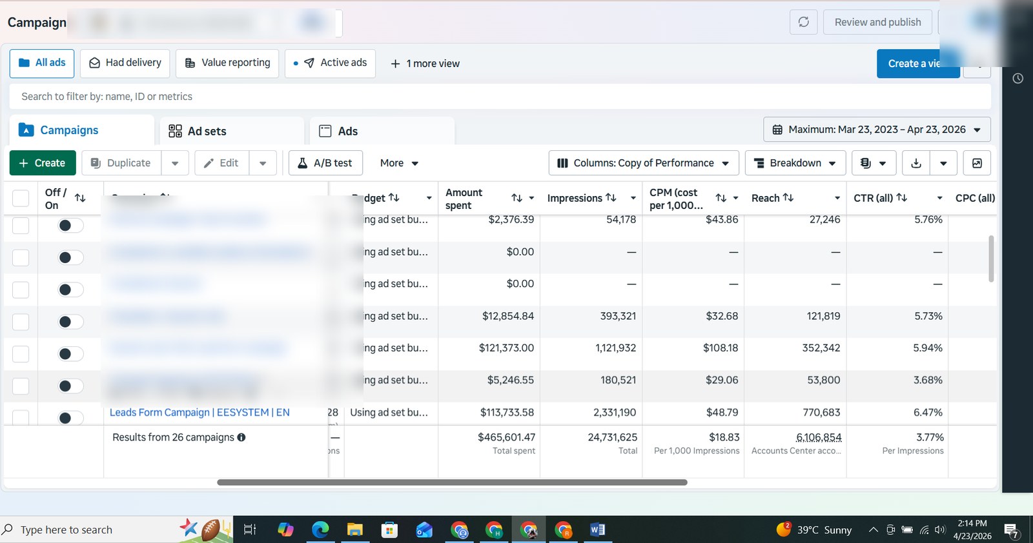Expand the Duplicate options arrow
The image size is (1033, 543).
click(175, 163)
